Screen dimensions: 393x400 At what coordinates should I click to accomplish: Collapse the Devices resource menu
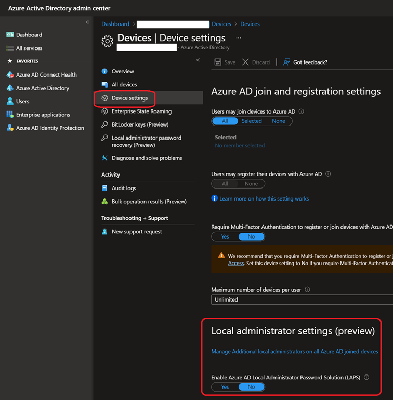[198, 60]
